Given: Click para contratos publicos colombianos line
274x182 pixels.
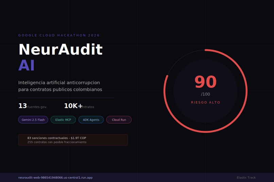Looking at the screenshot, I should click(x=60, y=89).
